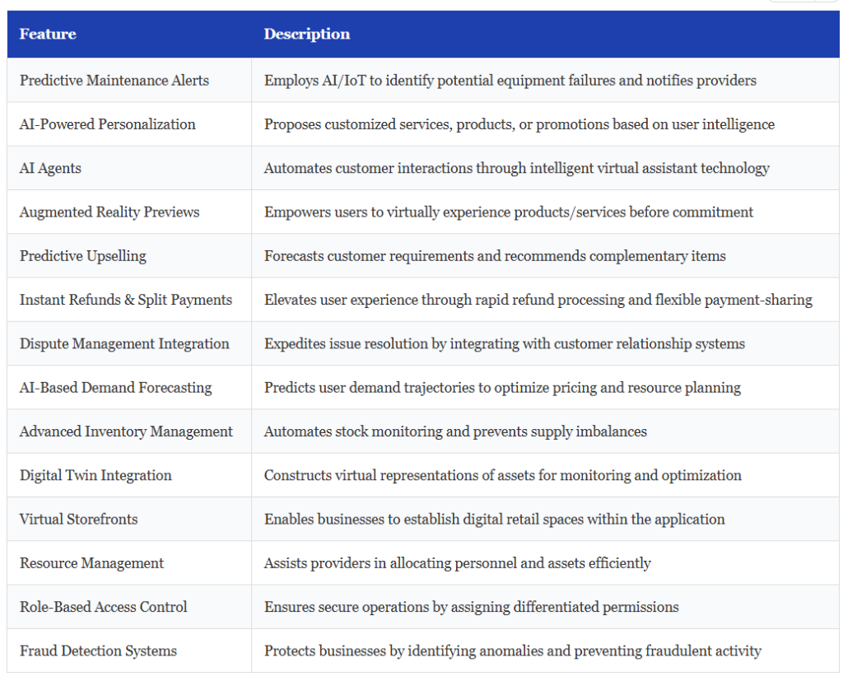
Task: Click the "Constructs virtual representations" description text
Action: (x=502, y=475)
